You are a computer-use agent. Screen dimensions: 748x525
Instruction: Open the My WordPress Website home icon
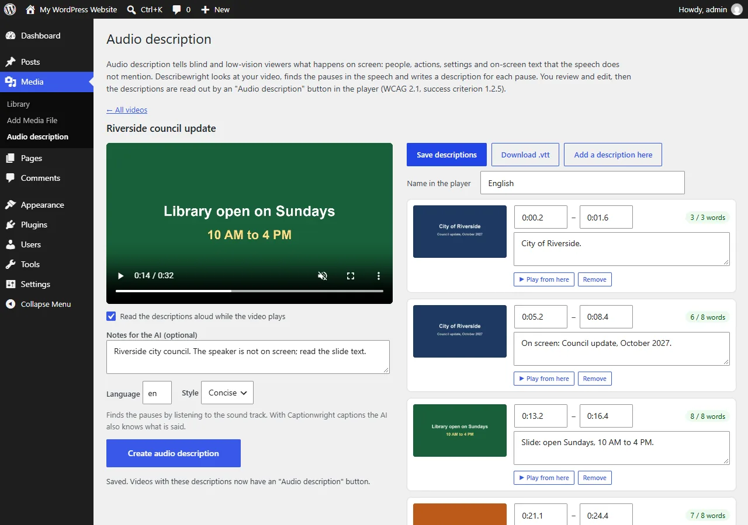30,9
